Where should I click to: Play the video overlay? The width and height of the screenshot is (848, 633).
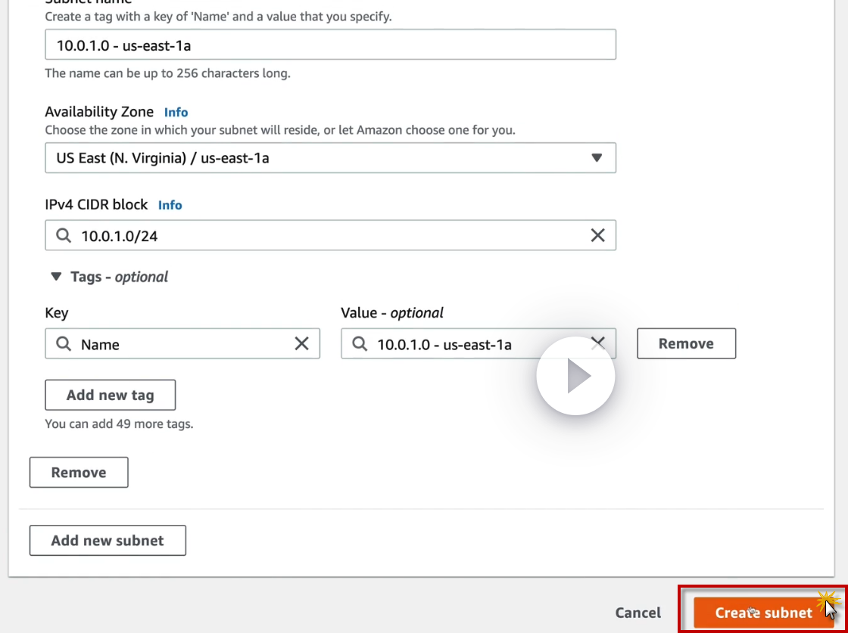click(x=575, y=376)
